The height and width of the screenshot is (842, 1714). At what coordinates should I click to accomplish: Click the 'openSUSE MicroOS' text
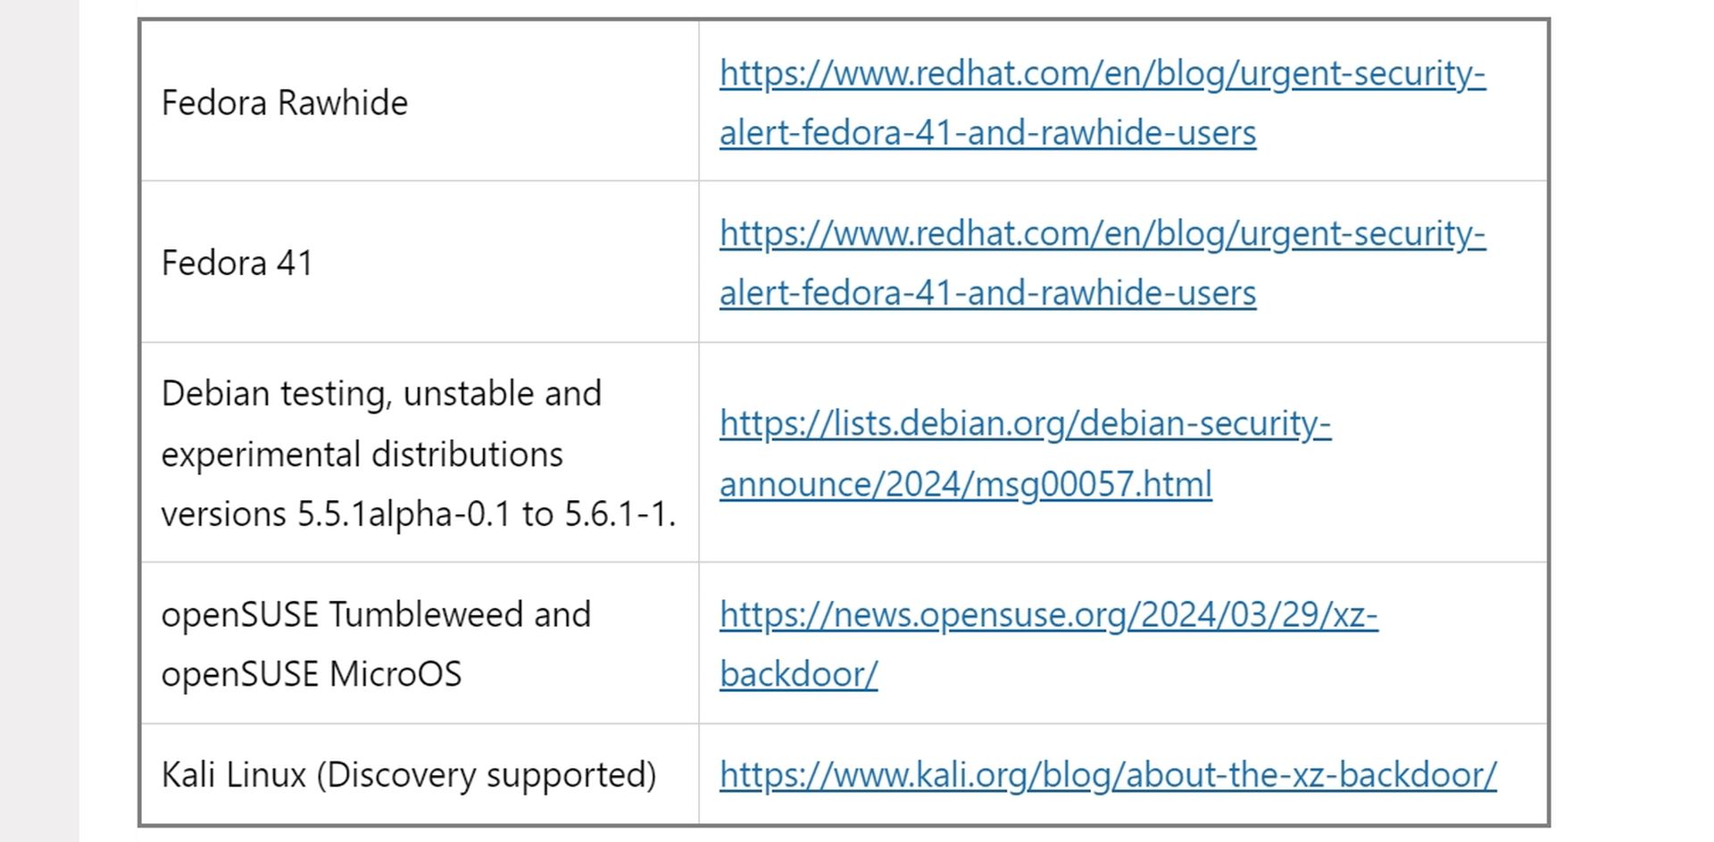pyautogui.click(x=311, y=674)
